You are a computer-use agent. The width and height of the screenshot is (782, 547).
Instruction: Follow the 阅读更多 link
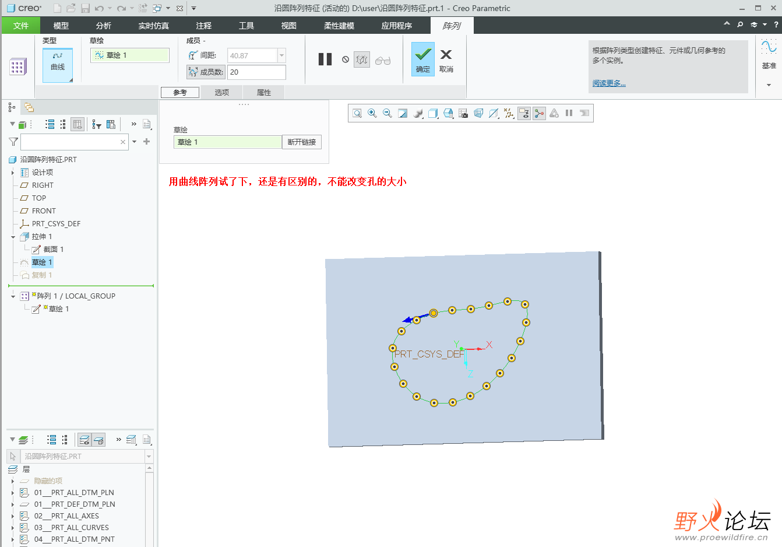point(609,83)
